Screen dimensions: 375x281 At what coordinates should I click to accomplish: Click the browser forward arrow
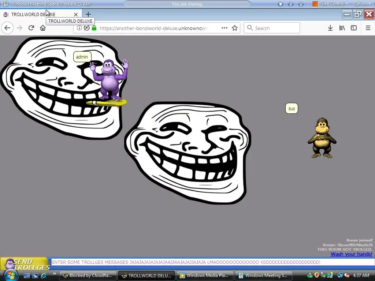point(19,28)
